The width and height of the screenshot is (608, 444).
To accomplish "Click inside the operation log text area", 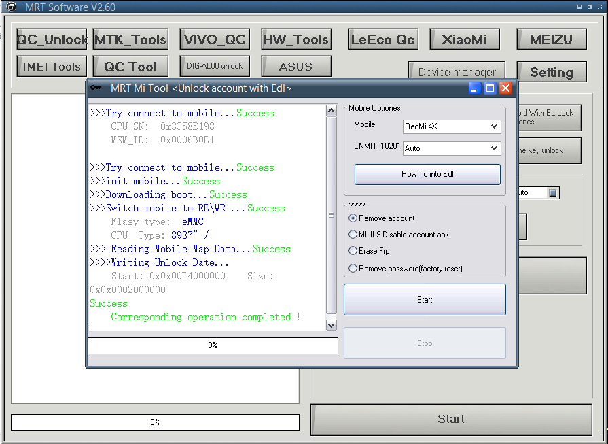I will [207, 218].
